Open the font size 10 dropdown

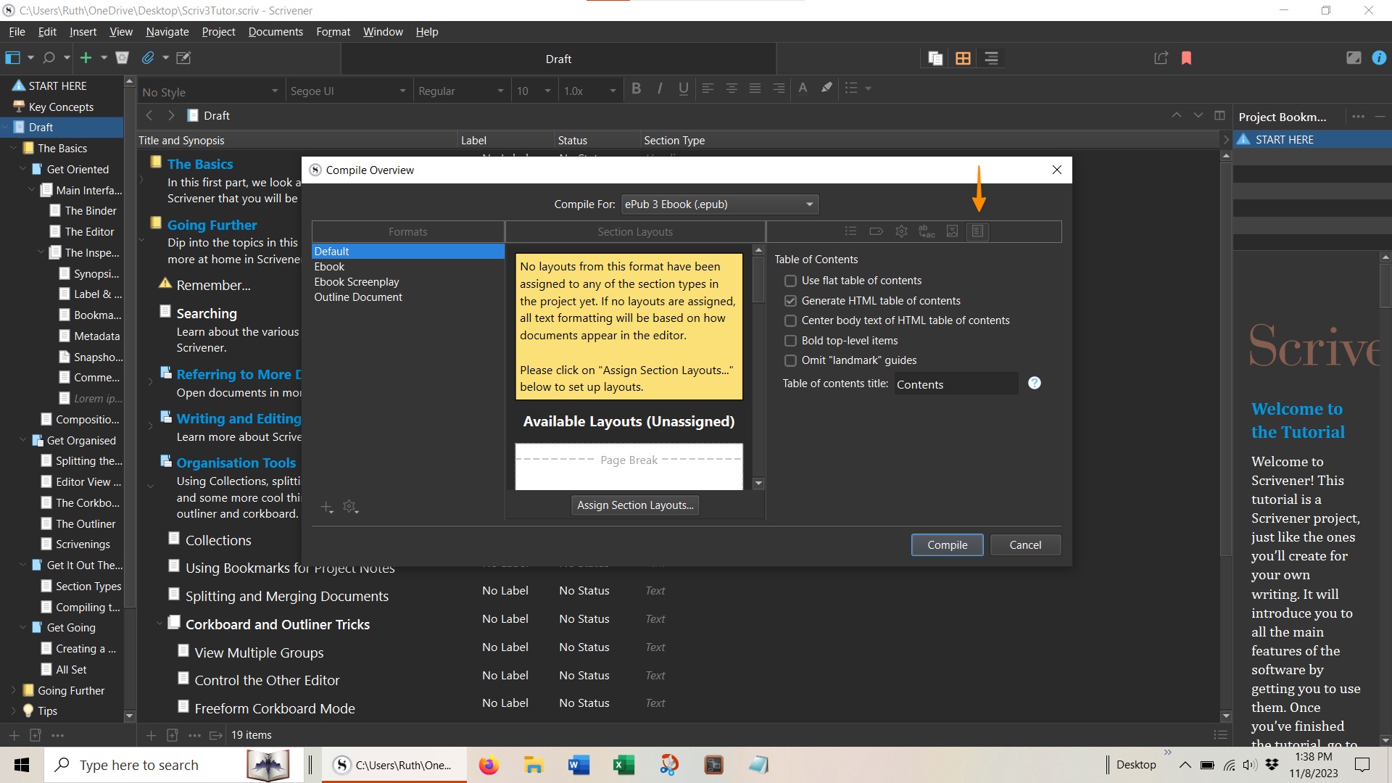point(534,91)
